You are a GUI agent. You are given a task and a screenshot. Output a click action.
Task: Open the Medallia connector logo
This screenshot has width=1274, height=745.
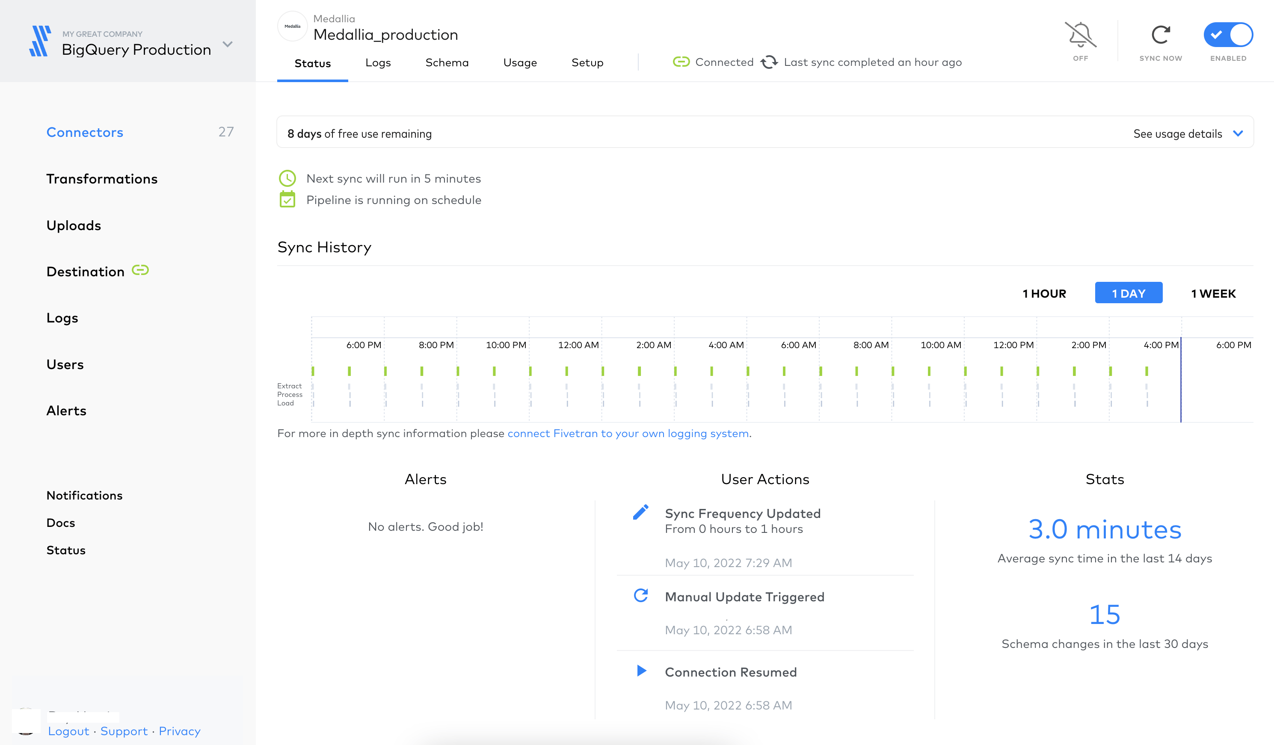point(292,26)
